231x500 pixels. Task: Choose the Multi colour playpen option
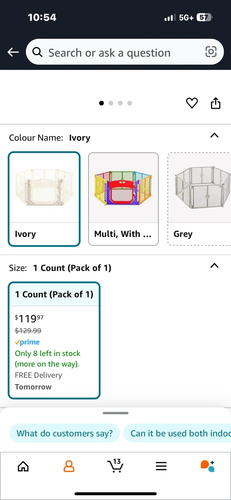pyautogui.click(x=123, y=199)
